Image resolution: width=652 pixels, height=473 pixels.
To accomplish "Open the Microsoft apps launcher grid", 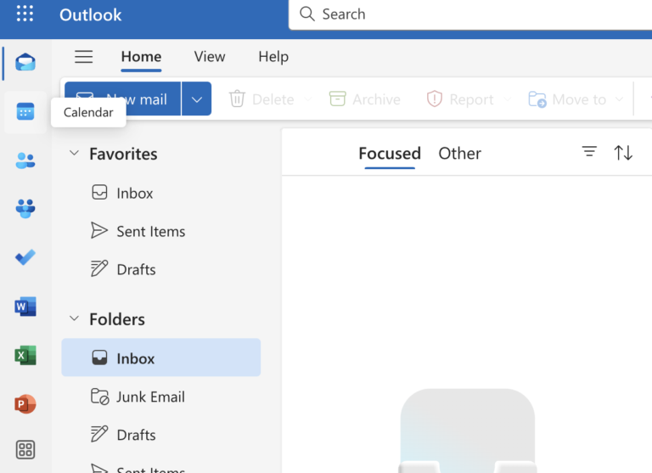I will (x=25, y=14).
